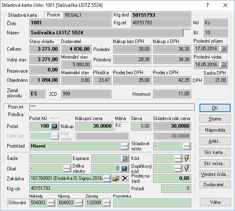Click the Ktg.výr. field with 40151793
This screenshot has height=211, width=235.
coord(79,188)
